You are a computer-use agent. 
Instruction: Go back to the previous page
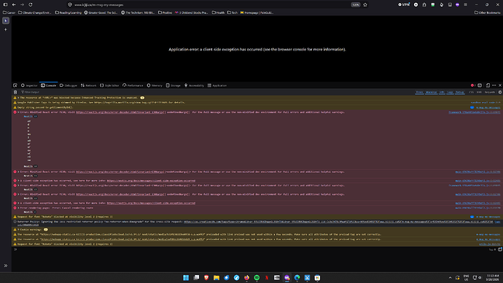pos(14,5)
